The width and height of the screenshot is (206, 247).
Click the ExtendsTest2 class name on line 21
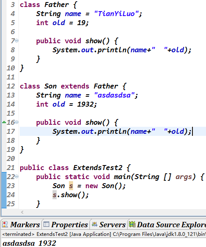click(98, 168)
